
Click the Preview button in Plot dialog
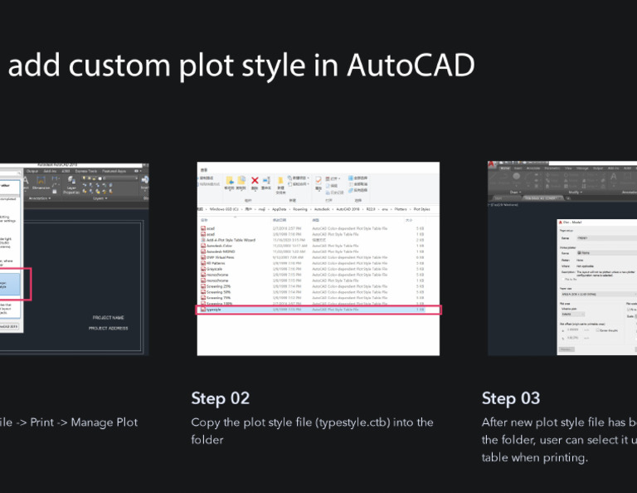[566, 349]
